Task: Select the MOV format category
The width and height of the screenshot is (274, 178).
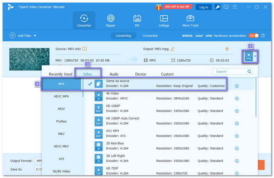Action: pyautogui.click(x=61, y=109)
